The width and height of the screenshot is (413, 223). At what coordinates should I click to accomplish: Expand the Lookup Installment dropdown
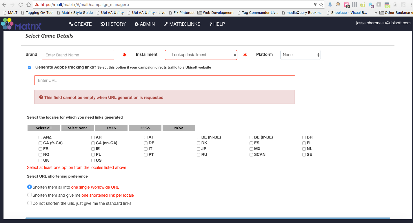(x=201, y=55)
